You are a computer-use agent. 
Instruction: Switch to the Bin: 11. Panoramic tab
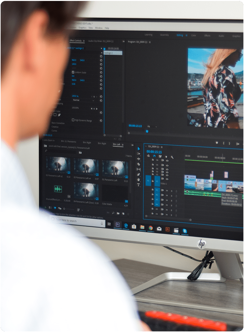[x=69, y=141]
